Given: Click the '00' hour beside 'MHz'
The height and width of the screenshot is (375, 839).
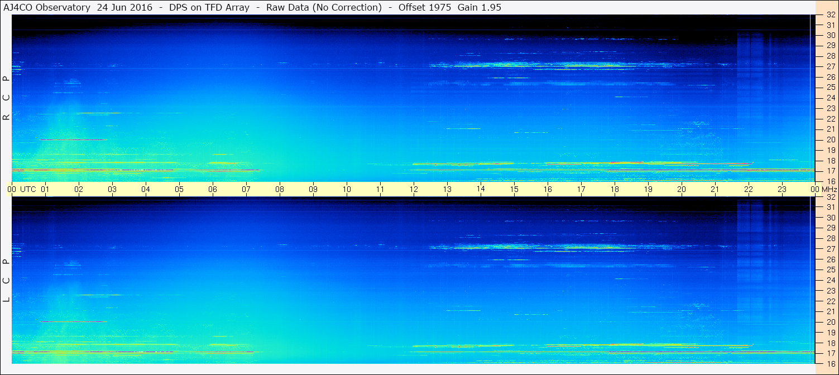Looking at the screenshot, I should pyautogui.click(x=814, y=189).
